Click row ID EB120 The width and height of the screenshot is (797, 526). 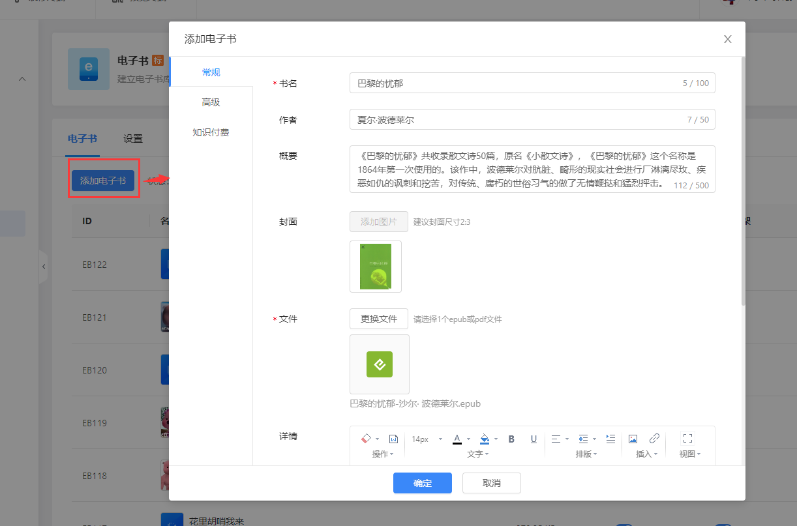(x=95, y=370)
